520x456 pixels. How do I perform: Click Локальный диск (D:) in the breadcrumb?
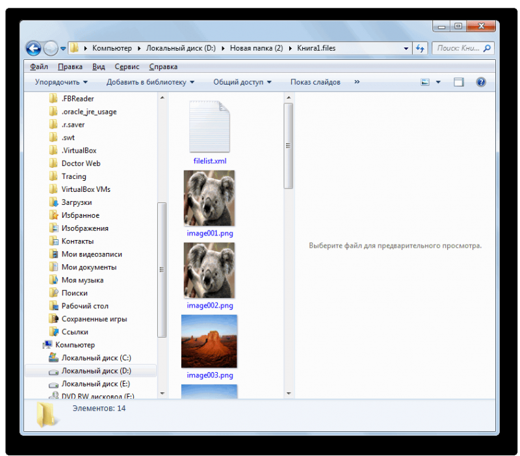point(181,48)
